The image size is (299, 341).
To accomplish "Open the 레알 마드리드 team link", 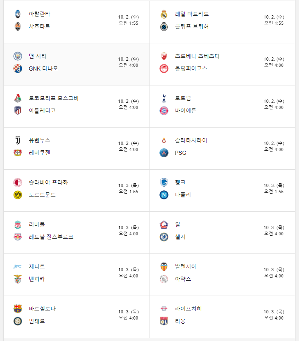I will (192, 14).
